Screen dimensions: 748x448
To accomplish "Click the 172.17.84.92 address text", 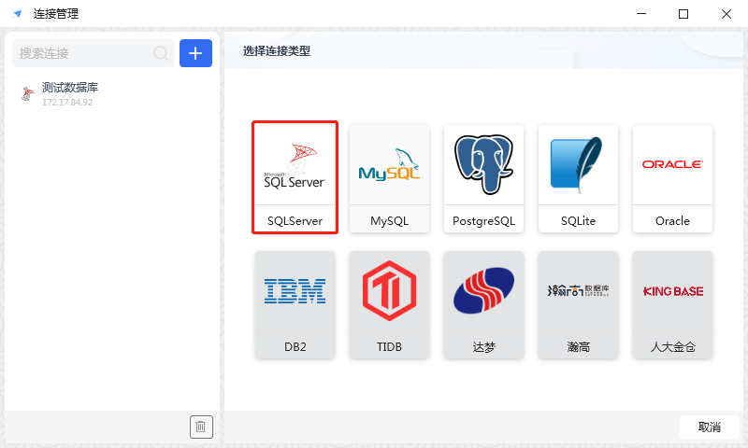I will click(67, 102).
